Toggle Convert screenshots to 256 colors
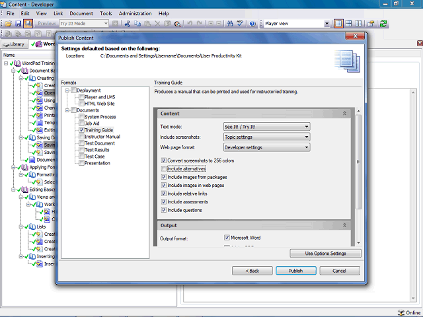Image resolution: width=423 pixels, height=317 pixels. pos(163,160)
